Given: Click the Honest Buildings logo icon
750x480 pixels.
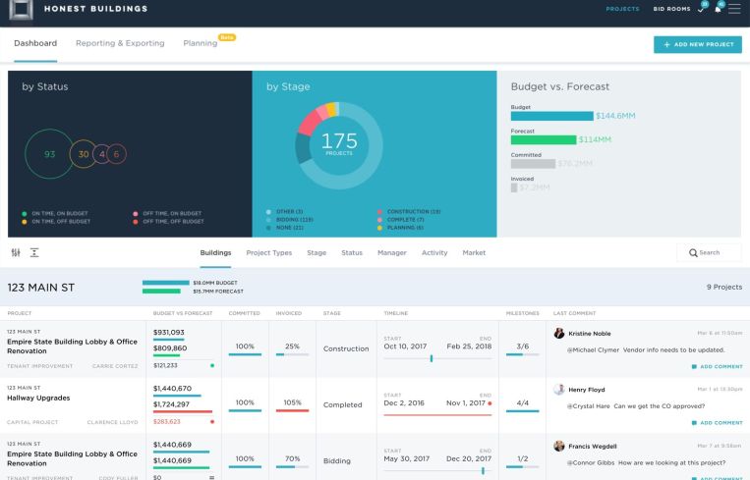Looking at the screenshot, I should (x=19, y=10).
